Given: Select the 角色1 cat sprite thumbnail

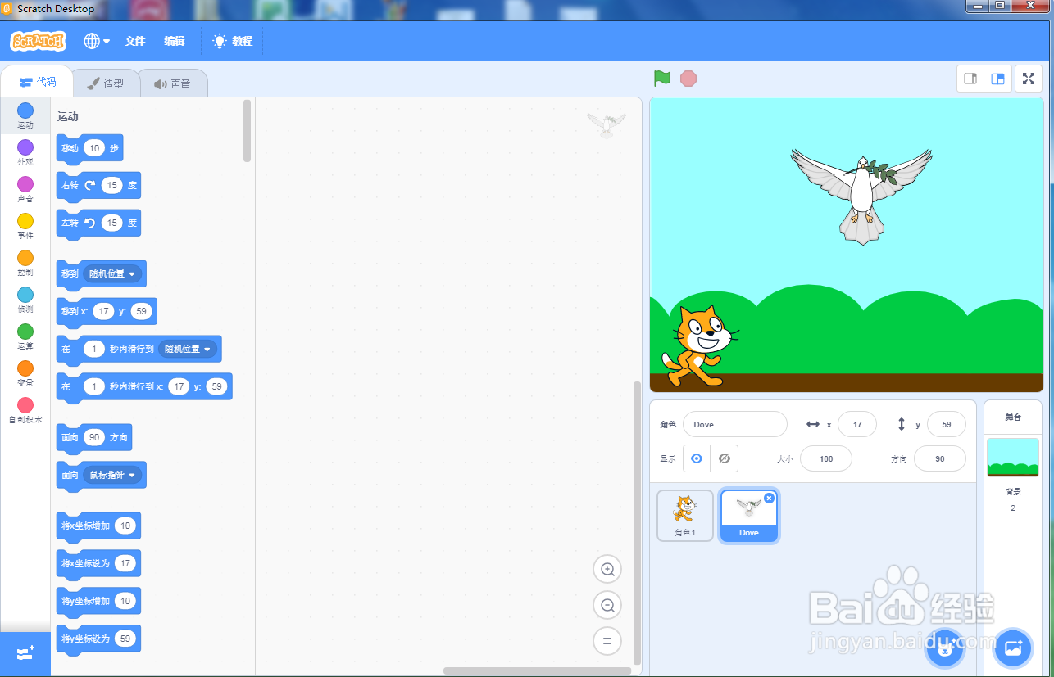Looking at the screenshot, I should [685, 516].
